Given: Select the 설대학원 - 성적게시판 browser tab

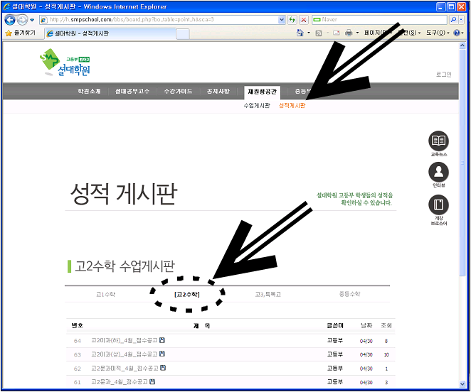Looking at the screenshot, I should pos(110,33).
